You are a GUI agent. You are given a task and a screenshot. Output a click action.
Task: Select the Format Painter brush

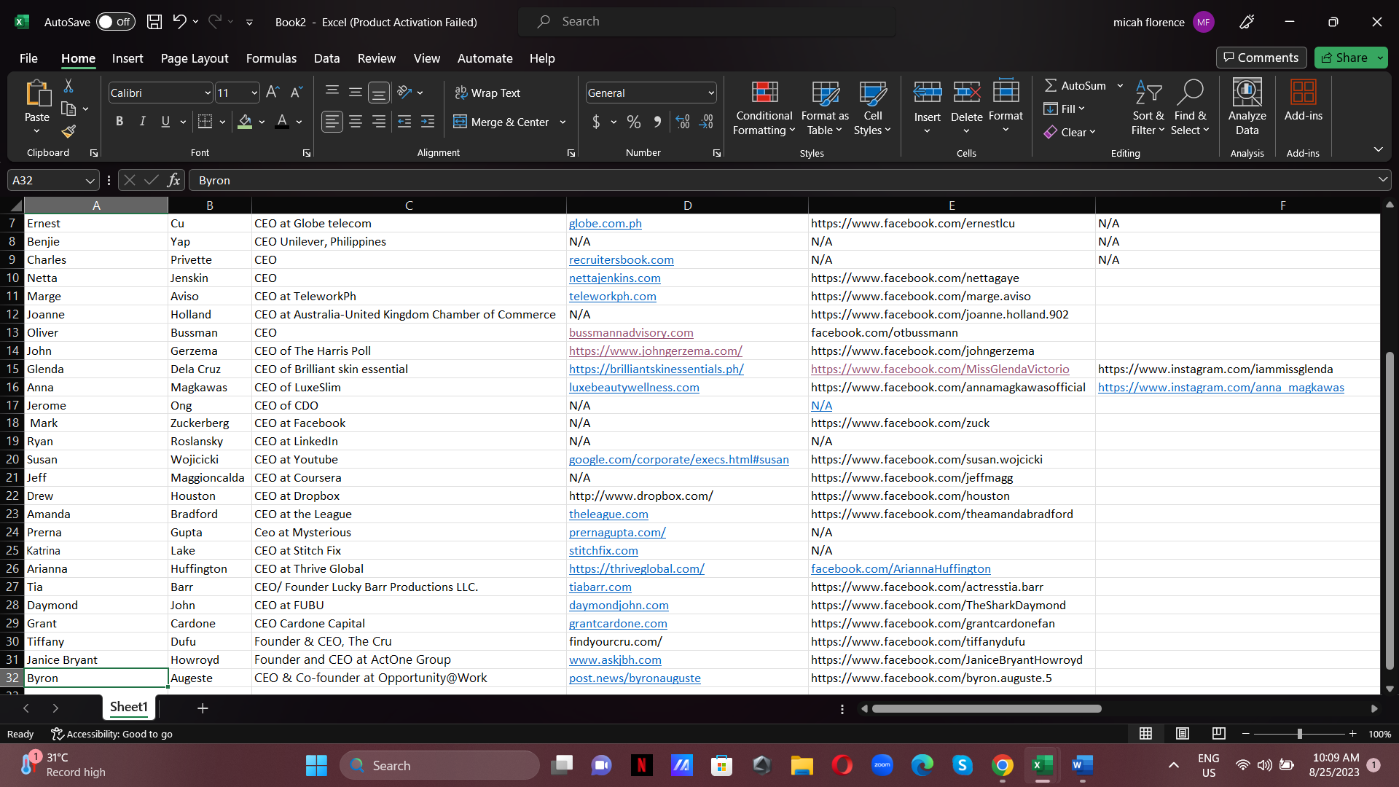point(68,131)
